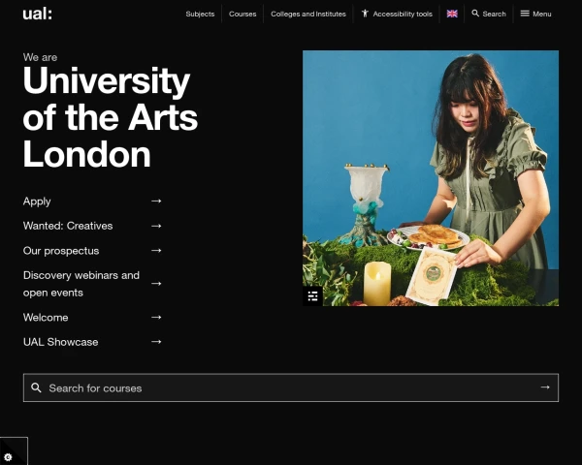Click the UAL logo

tap(37, 14)
